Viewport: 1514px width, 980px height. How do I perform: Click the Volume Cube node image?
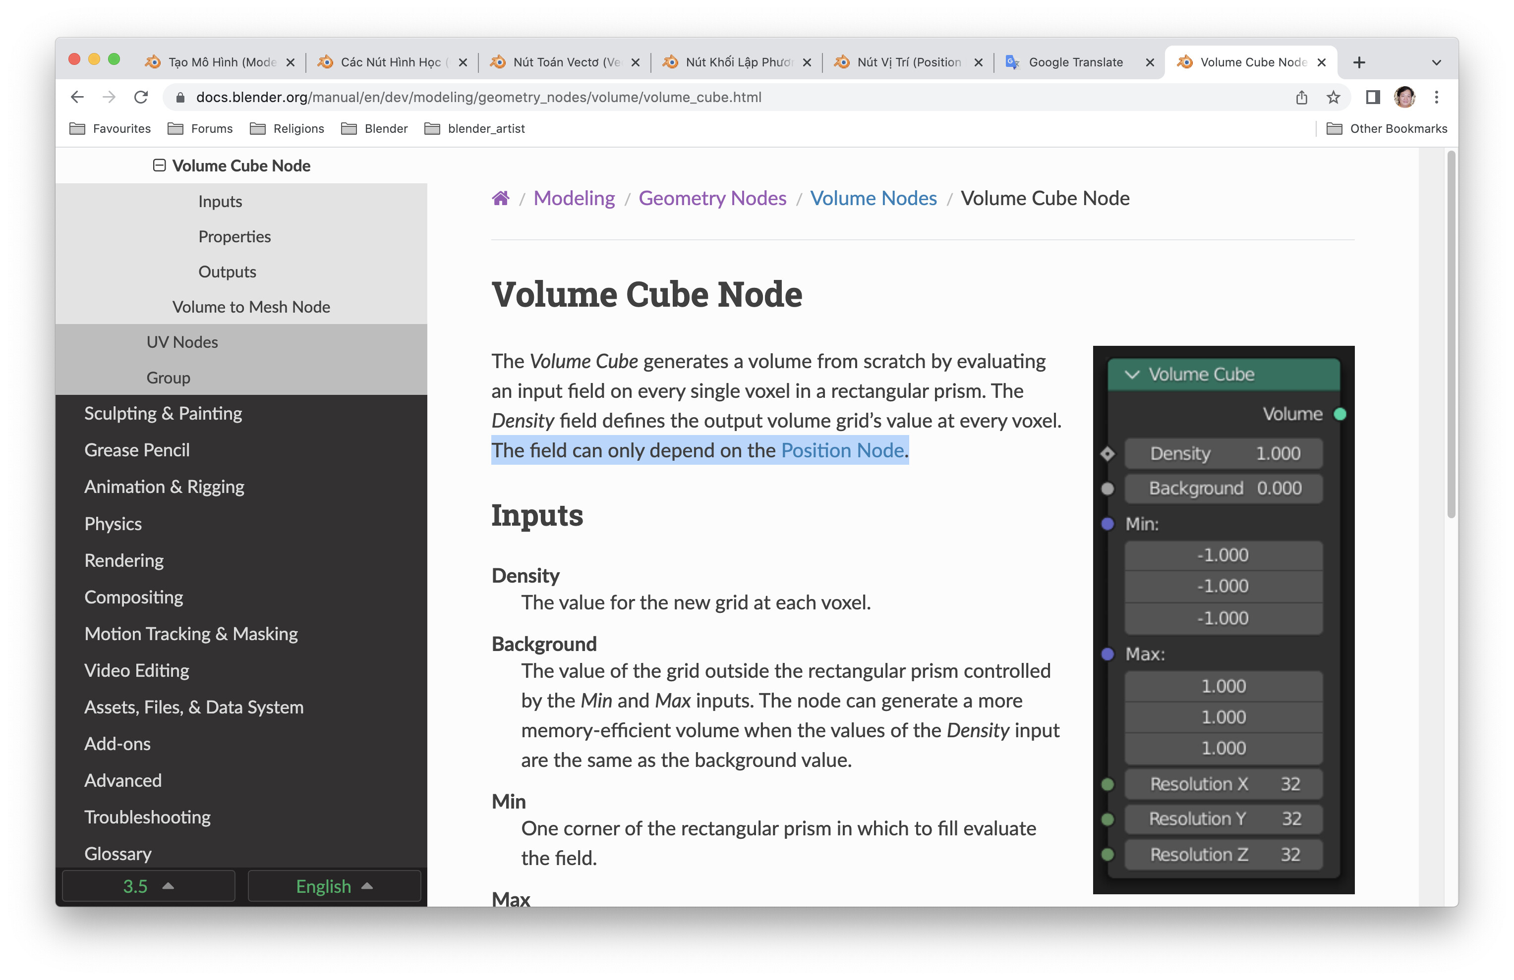pyautogui.click(x=1223, y=620)
